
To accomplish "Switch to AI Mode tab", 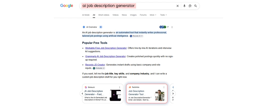I will (86, 15).
